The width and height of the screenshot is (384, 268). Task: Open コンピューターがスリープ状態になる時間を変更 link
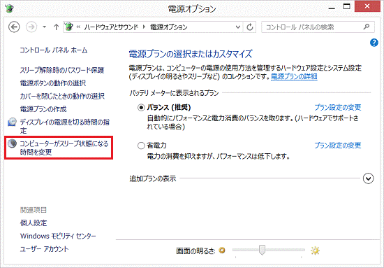pos(64,148)
